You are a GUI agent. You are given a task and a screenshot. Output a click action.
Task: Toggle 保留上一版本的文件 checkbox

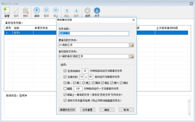65,95
